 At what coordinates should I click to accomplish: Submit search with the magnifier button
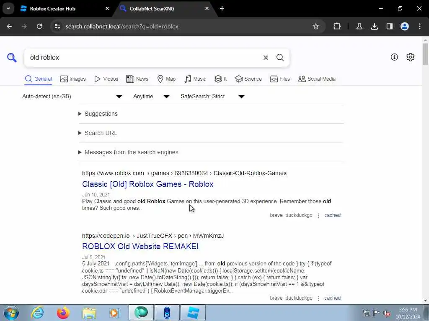point(280,58)
